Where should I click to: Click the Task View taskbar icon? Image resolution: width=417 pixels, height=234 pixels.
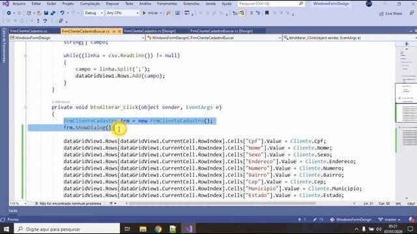128,229
